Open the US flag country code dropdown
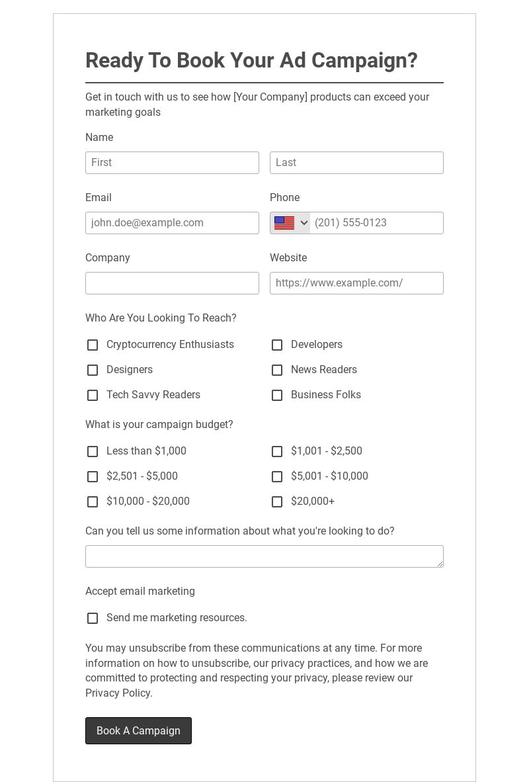 (290, 223)
